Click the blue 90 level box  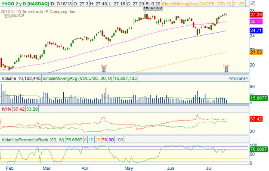pyautogui.click(x=111, y=140)
